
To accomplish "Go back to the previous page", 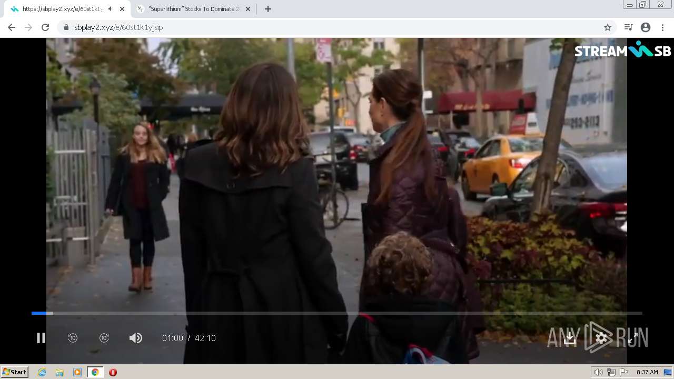I will click(x=12, y=27).
